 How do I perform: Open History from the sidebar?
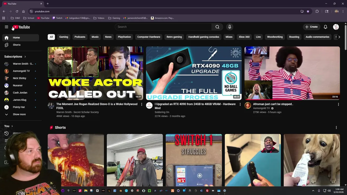(x=17, y=133)
